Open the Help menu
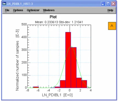The width and height of the screenshot is (118, 103). point(110,10)
